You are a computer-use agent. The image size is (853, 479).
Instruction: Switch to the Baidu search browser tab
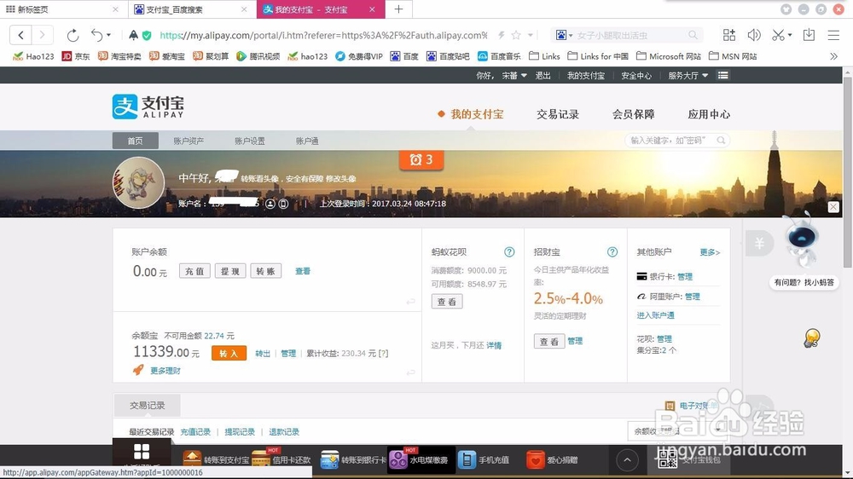[x=191, y=9]
